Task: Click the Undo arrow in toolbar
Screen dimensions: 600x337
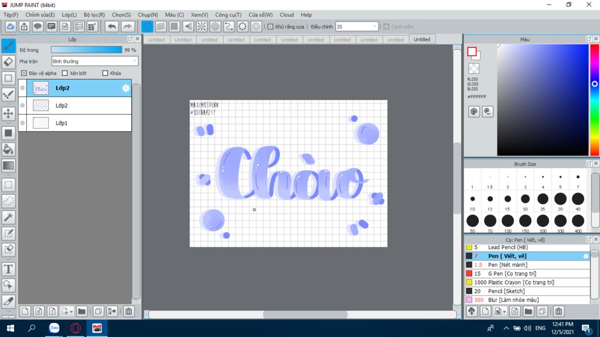Action: click(x=112, y=26)
